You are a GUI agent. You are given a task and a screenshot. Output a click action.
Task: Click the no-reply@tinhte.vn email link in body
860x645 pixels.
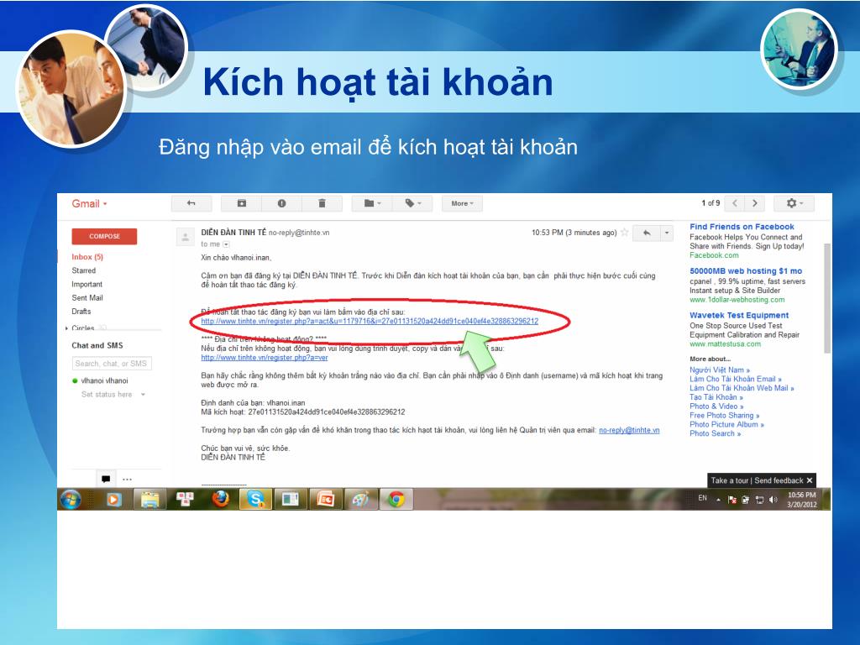pyautogui.click(x=629, y=431)
